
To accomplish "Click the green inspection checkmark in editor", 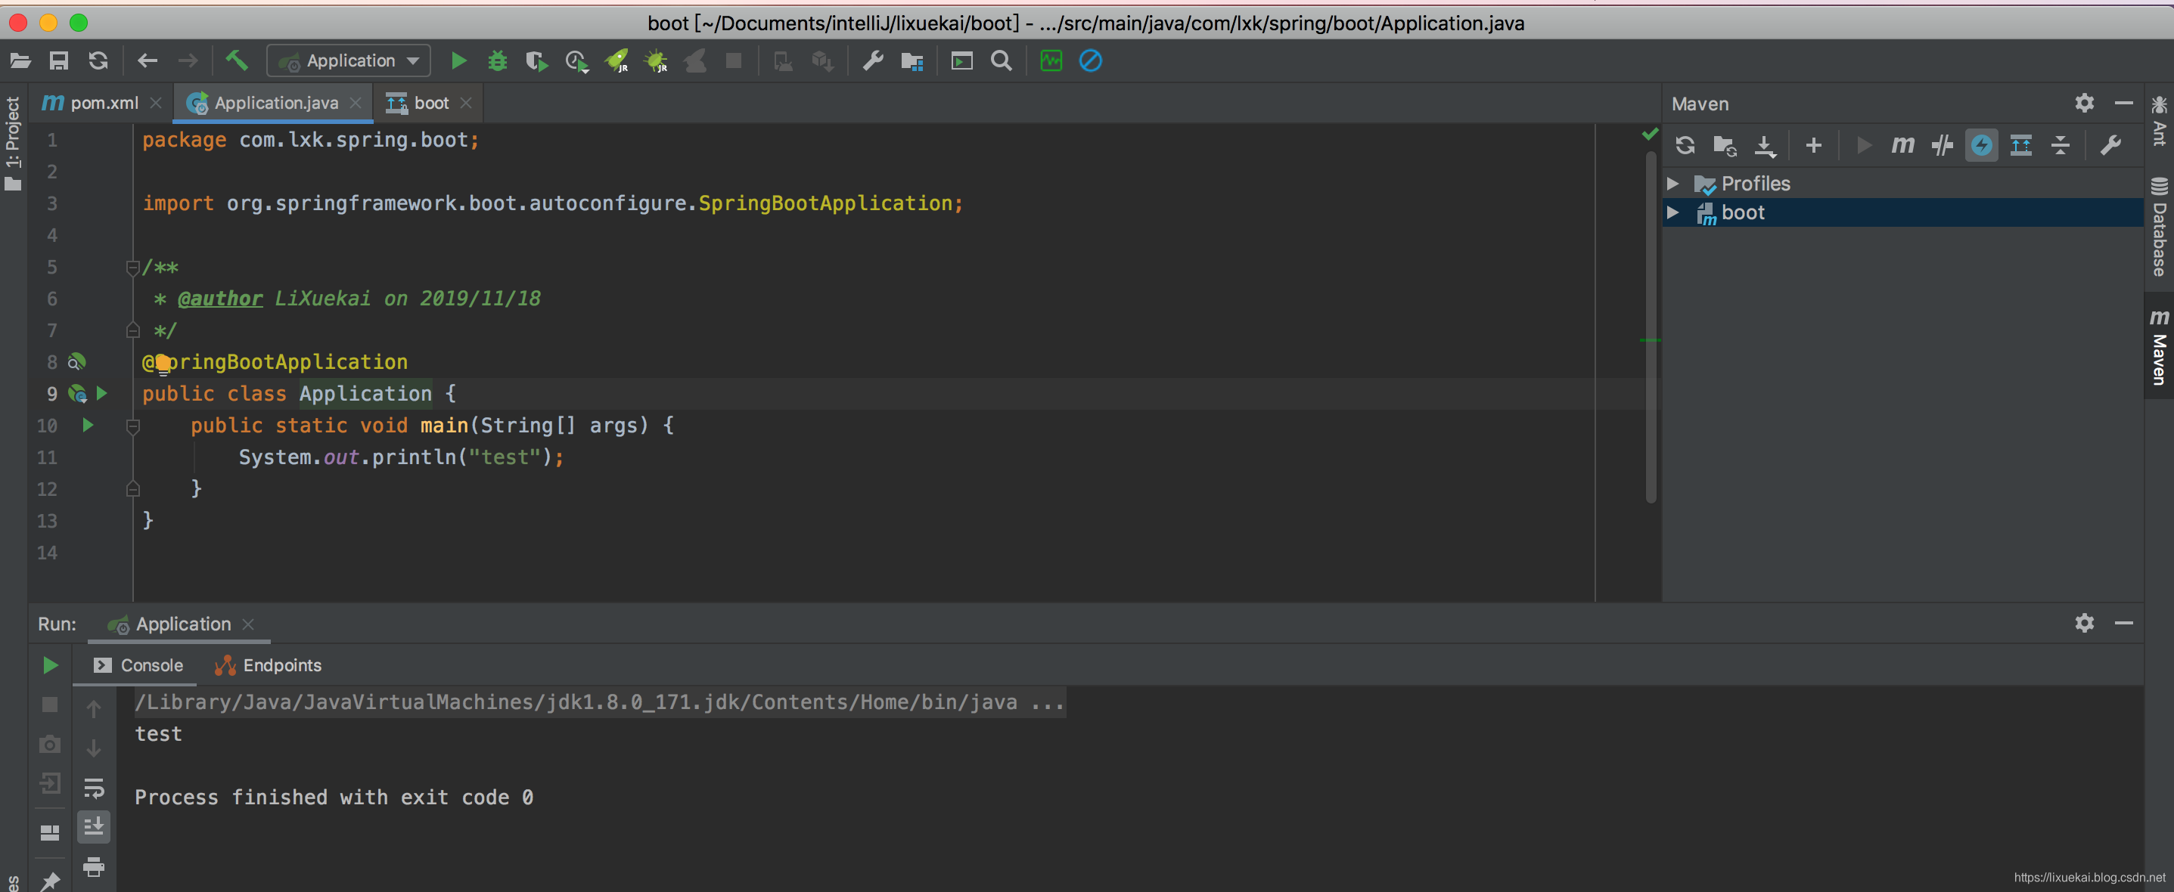I will 1650,134.
